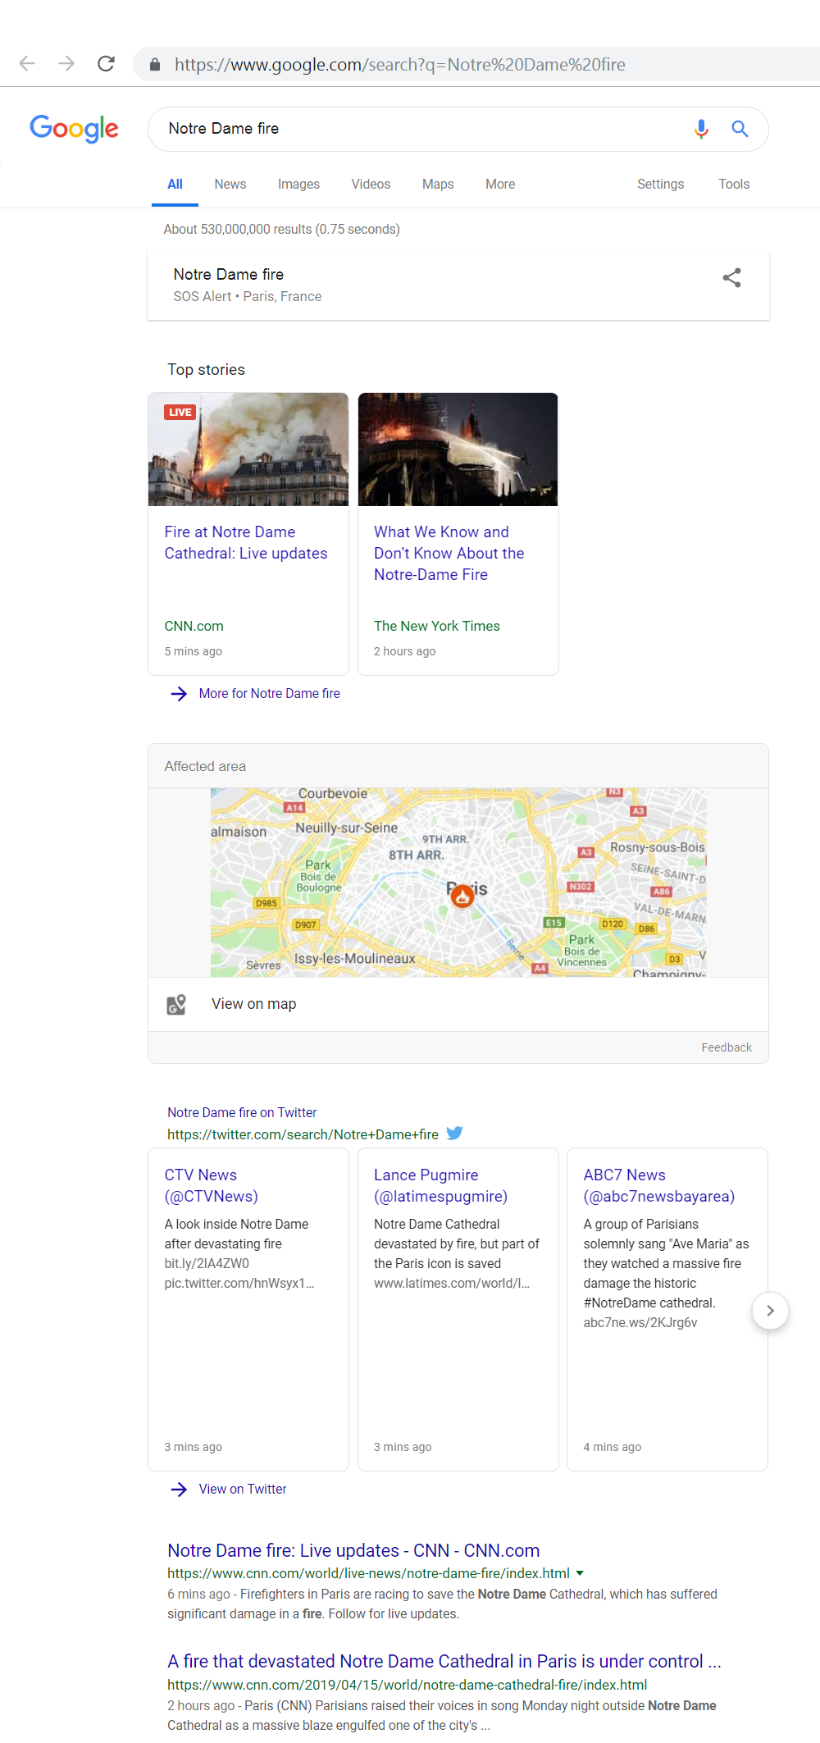Select the All results tab
Image resolution: width=820 pixels, height=1743 pixels.
click(x=175, y=185)
